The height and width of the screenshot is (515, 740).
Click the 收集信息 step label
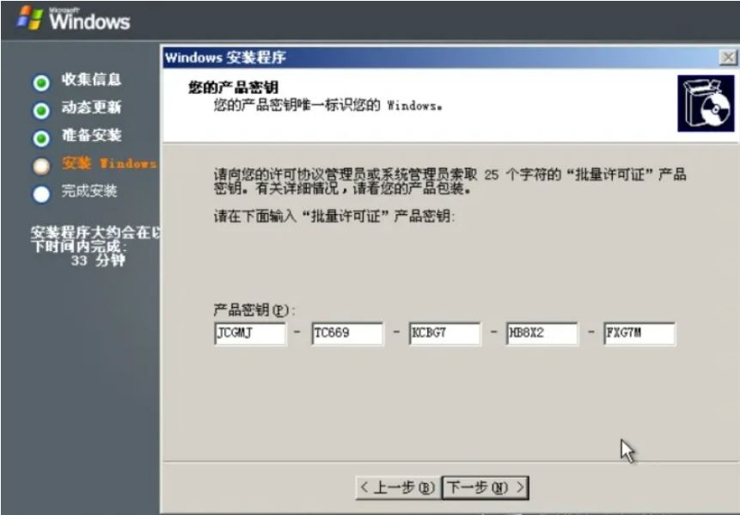(x=91, y=79)
